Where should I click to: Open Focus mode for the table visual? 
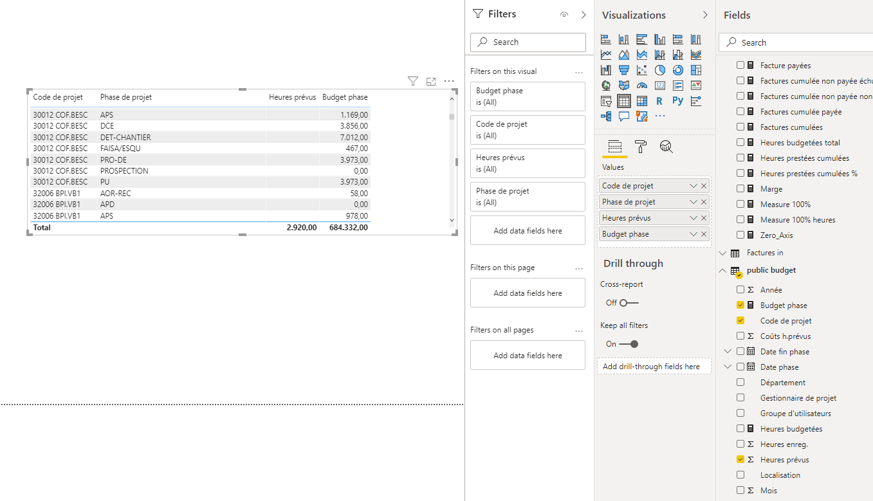tap(431, 81)
